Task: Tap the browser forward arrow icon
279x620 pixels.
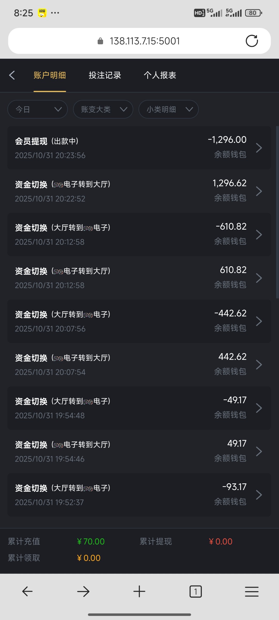Action: pyautogui.click(x=83, y=591)
